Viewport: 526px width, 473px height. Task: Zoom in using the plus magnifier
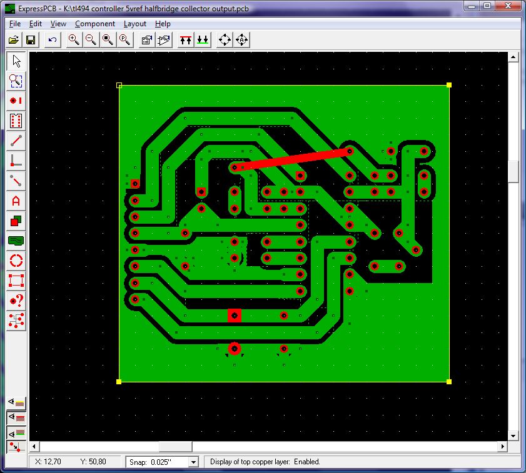coord(74,40)
